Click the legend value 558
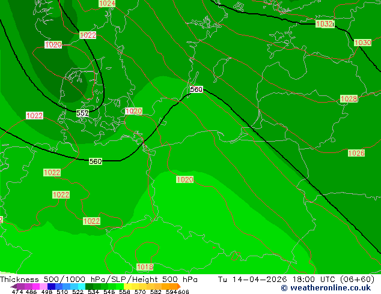381x294 pixels. pyautogui.click(x=124, y=292)
